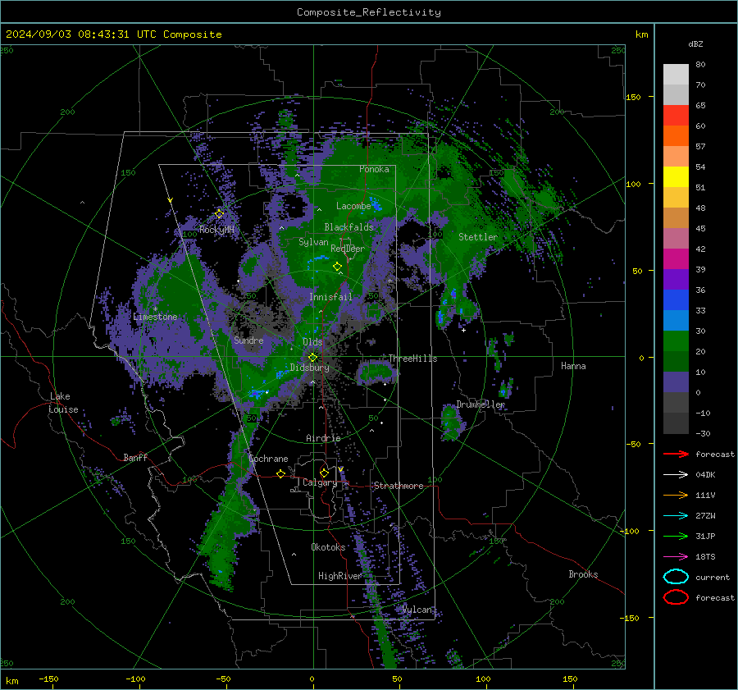Click the Cochrane city label
The width and height of the screenshot is (738, 690).
point(268,459)
